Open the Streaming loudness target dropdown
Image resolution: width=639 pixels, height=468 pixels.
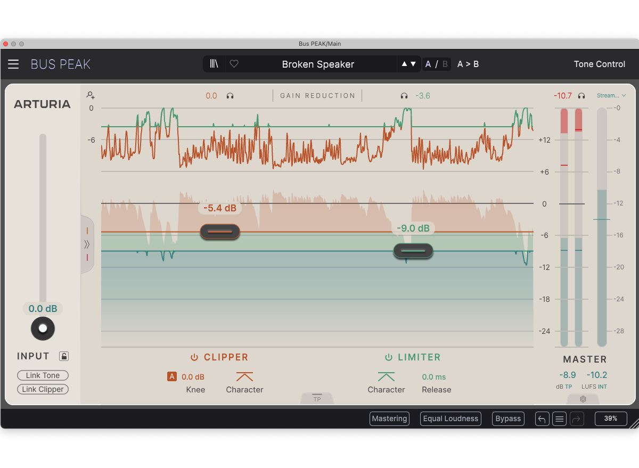point(611,96)
